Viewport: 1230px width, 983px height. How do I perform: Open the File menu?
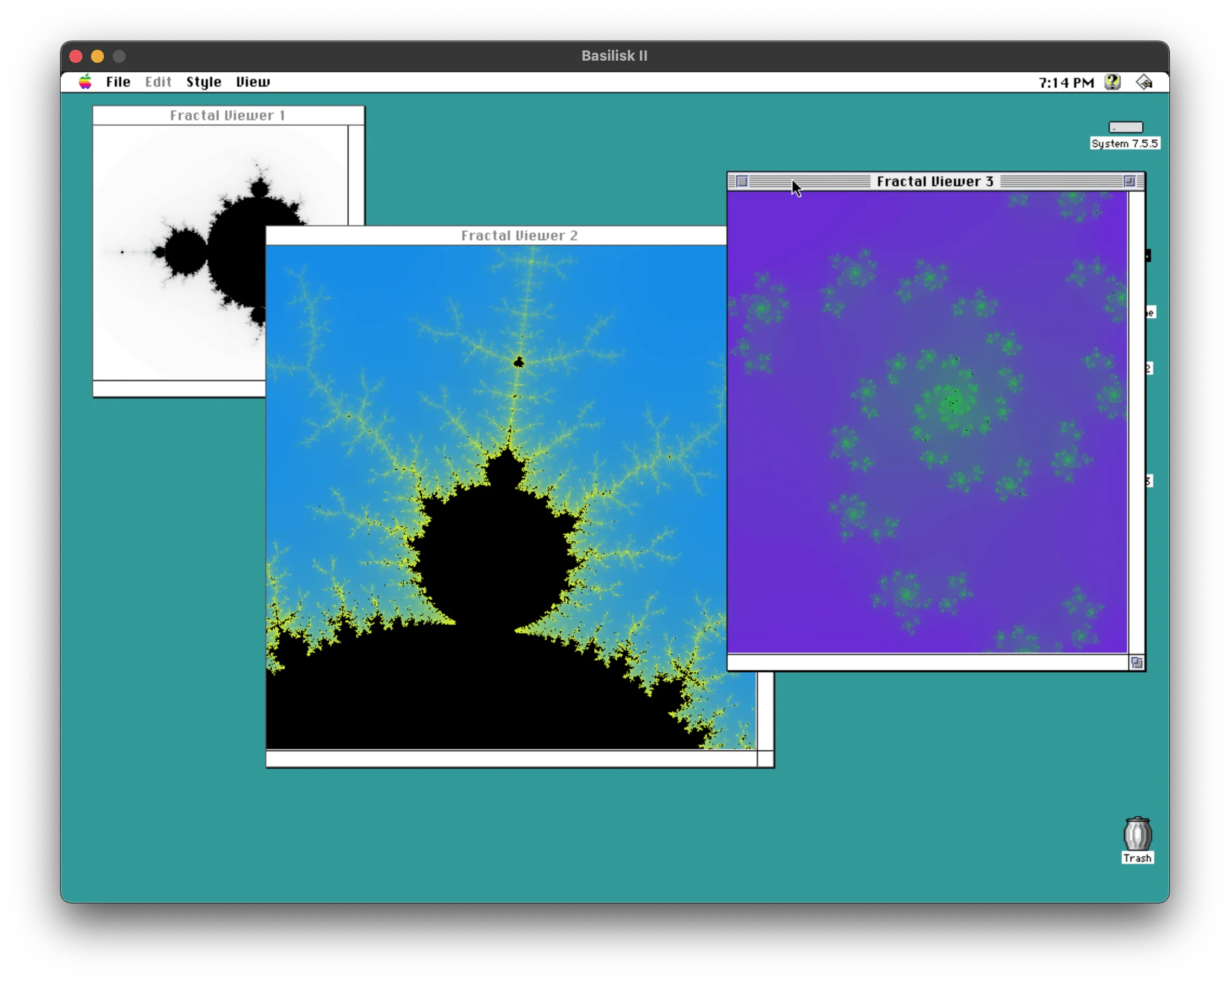[x=118, y=82]
